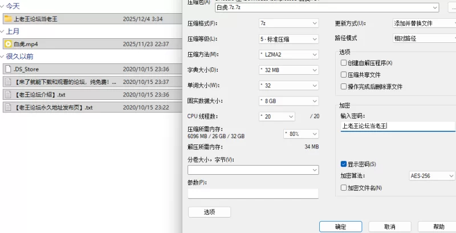Click the 【老王论坛永久地址发布页】.txt document icon
This screenshot has height=233, width=456.
pos(8,107)
